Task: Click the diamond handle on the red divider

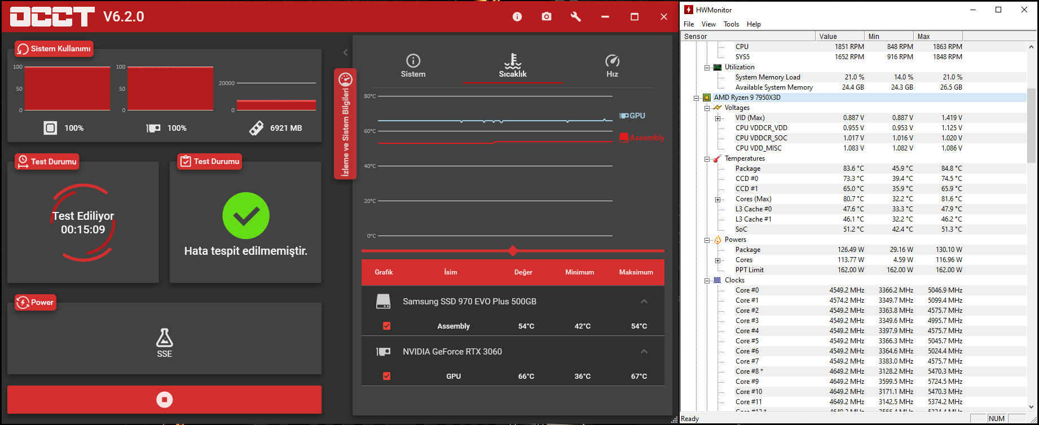Action: pyautogui.click(x=513, y=251)
